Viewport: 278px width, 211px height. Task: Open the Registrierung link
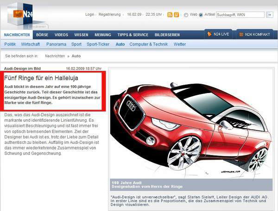click(x=110, y=15)
